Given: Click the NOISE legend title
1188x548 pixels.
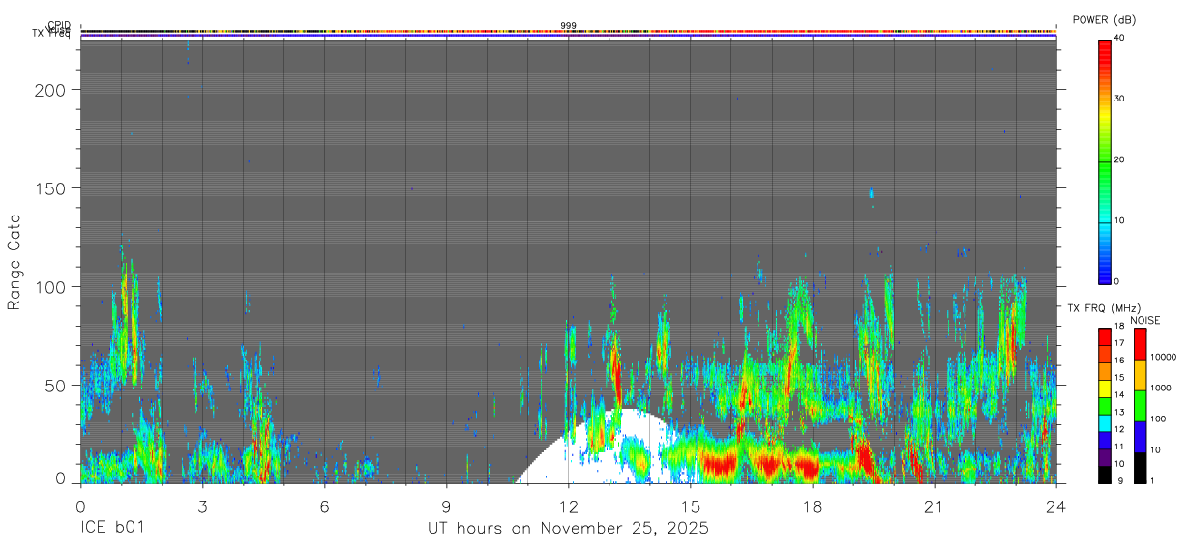Looking at the screenshot, I should (1145, 320).
